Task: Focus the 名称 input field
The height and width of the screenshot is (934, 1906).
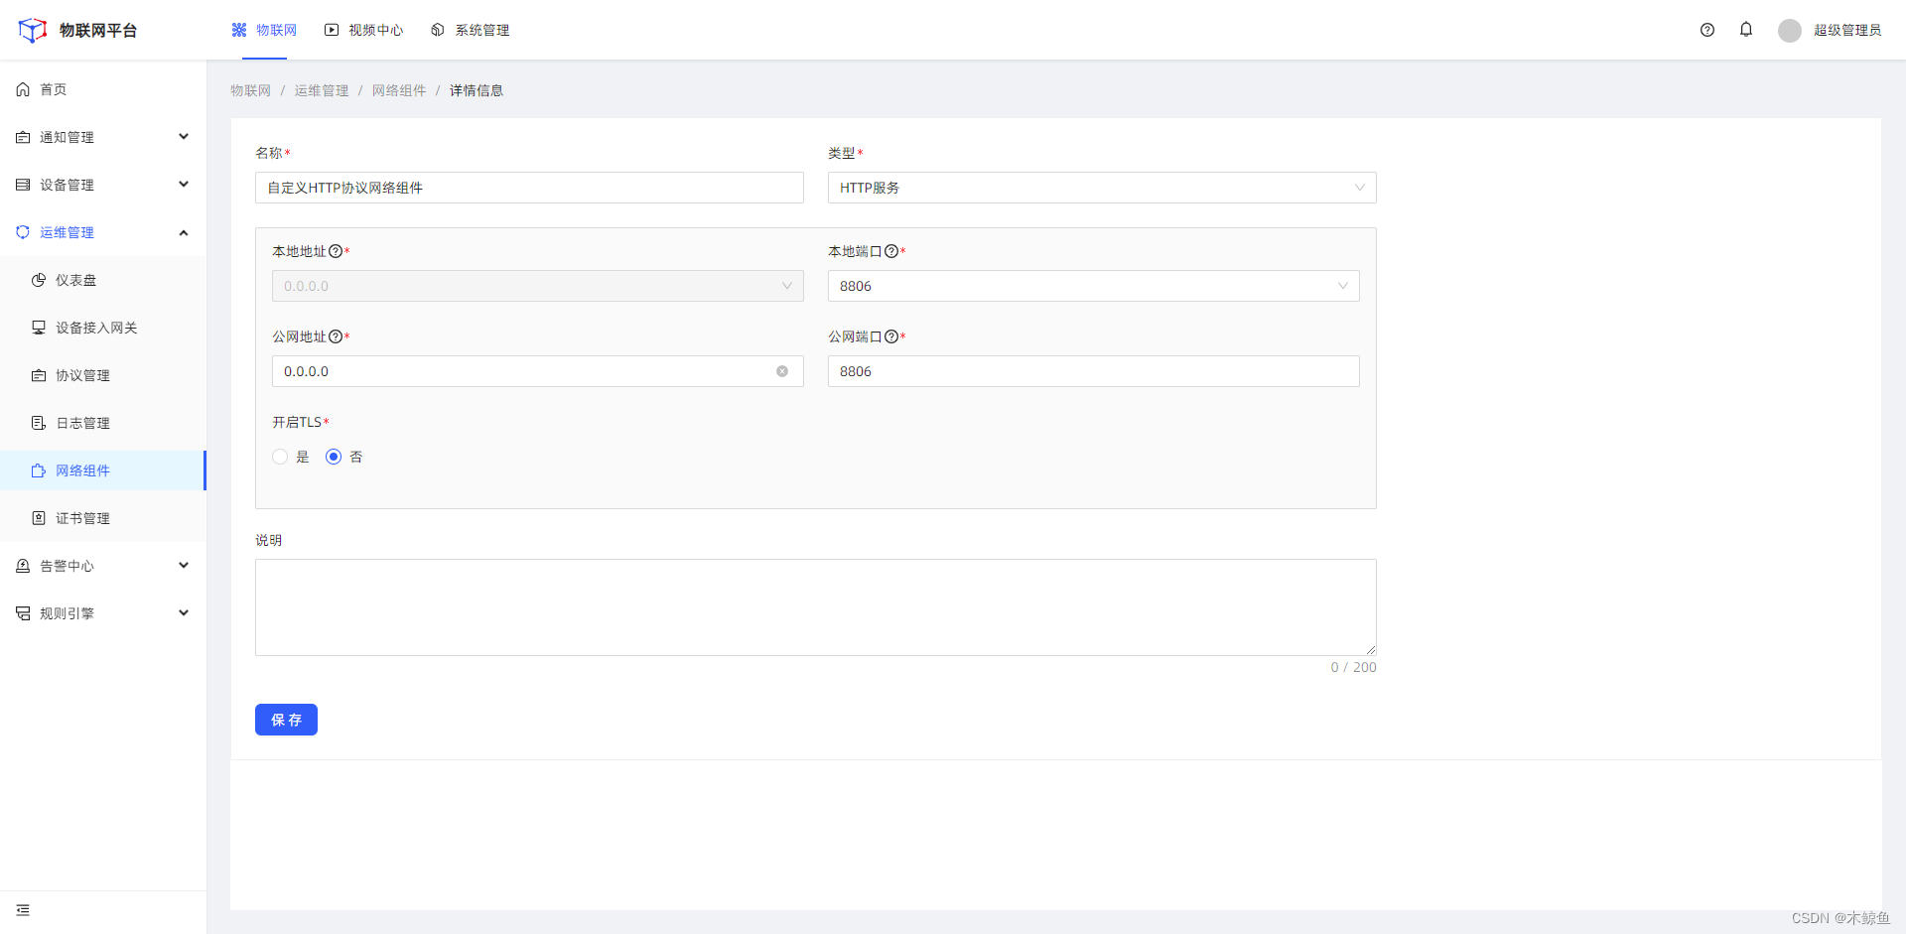Action: pos(529,188)
